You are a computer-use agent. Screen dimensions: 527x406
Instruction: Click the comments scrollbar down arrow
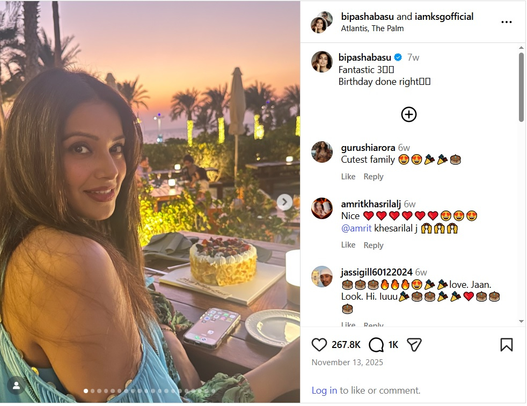[521, 321]
